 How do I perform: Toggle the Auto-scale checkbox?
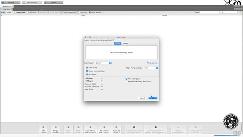point(87,68)
